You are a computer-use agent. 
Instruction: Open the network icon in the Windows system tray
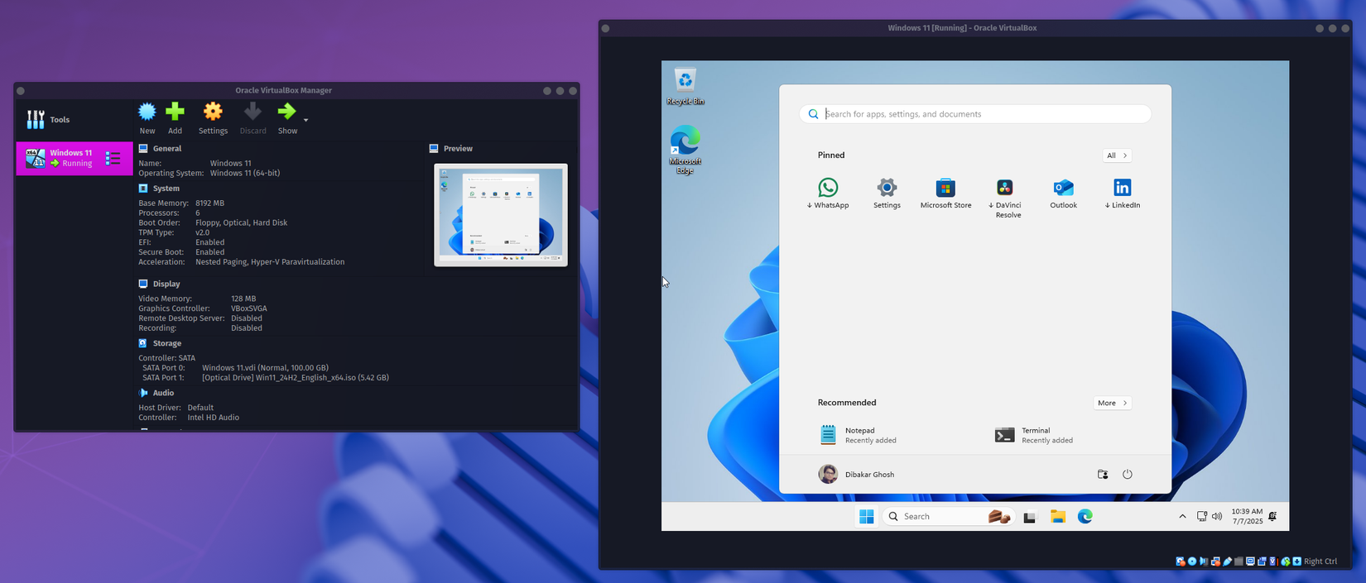[x=1202, y=517]
